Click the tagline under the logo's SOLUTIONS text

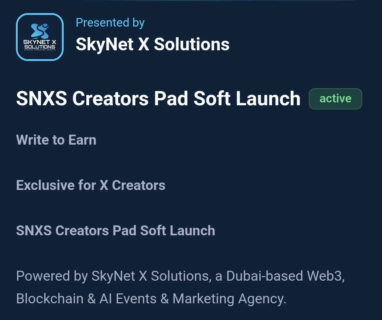pyautogui.click(x=40, y=50)
